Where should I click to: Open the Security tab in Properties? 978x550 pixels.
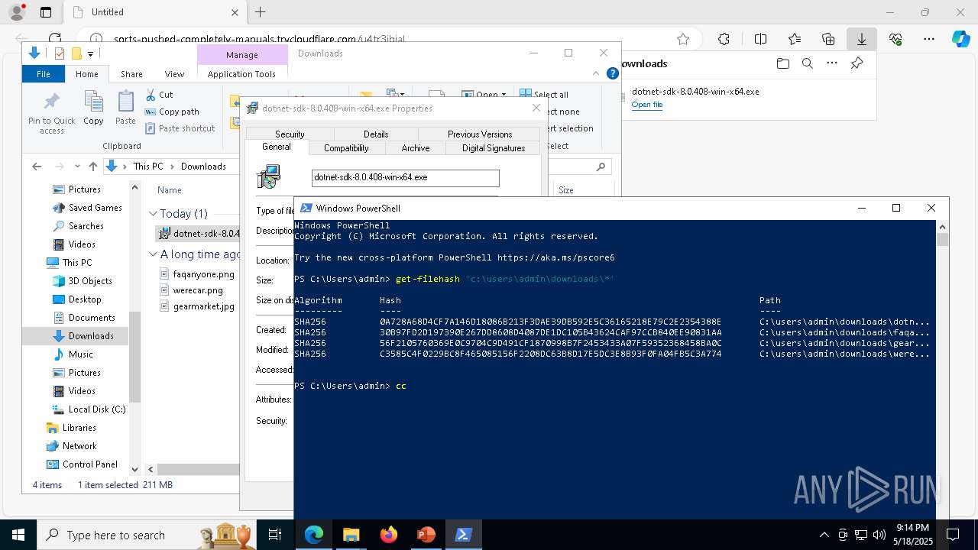[x=290, y=134]
